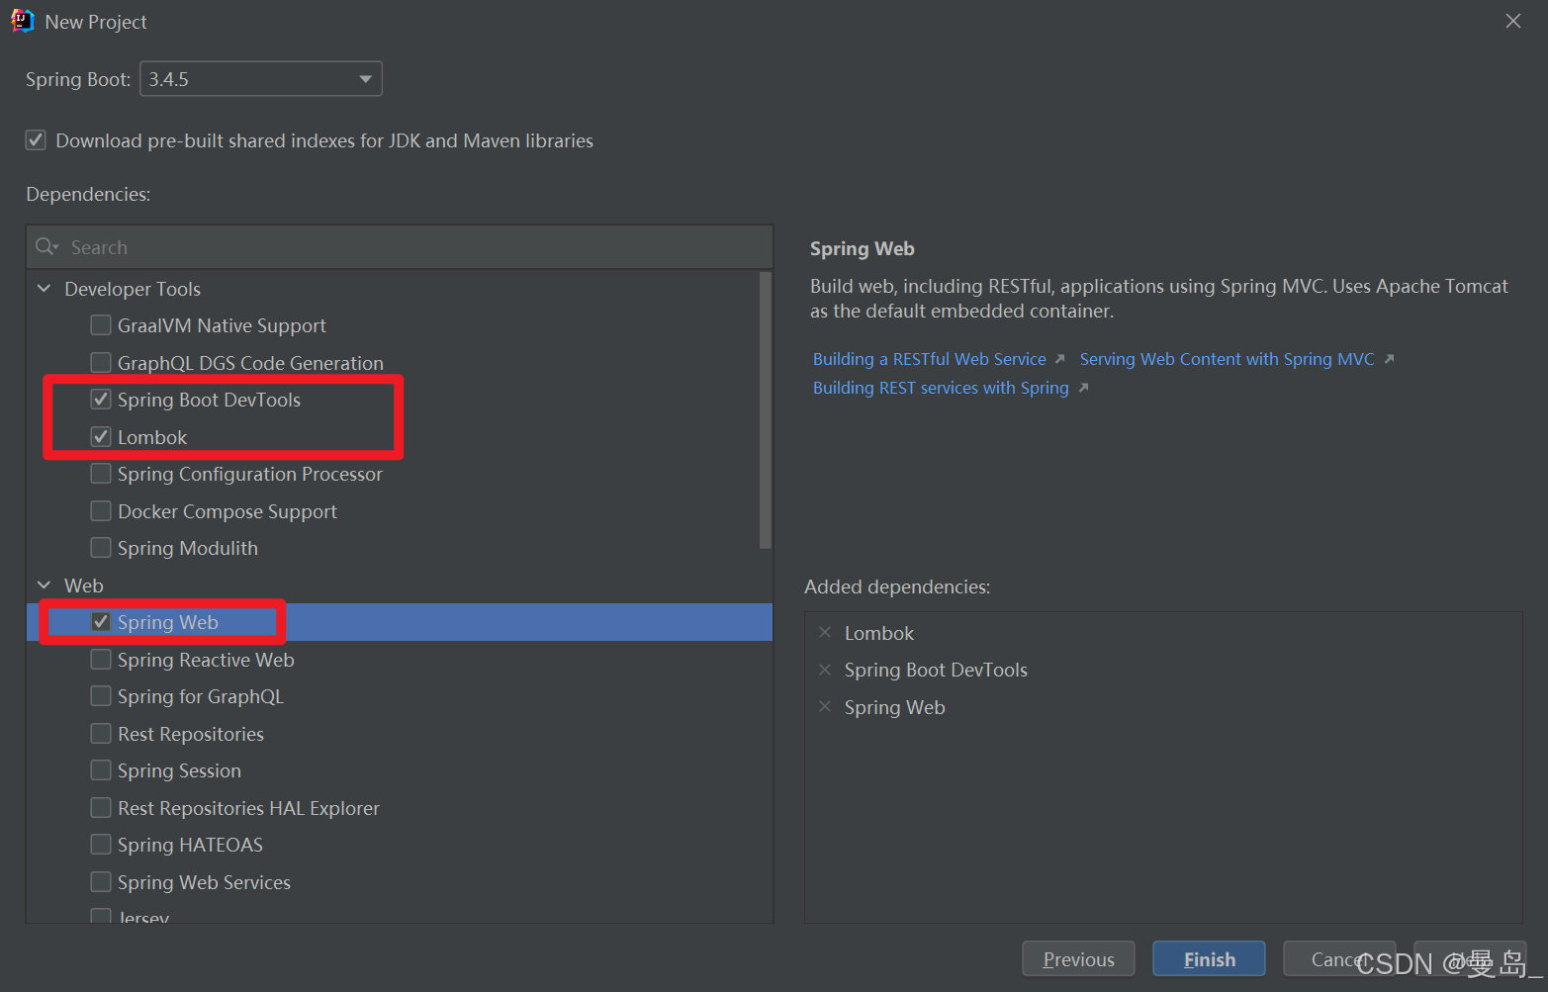Select Spring Boot DevTools in added dependencies
The width and height of the screenshot is (1548, 992).
936,670
